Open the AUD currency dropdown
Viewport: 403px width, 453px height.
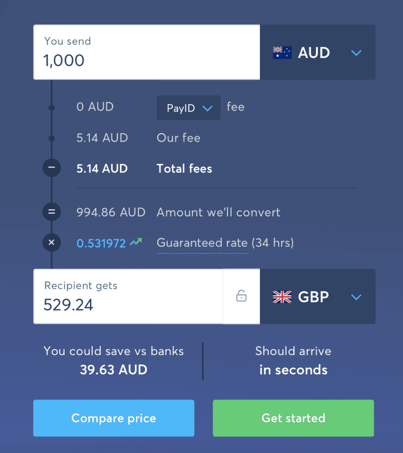tap(356, 53)
